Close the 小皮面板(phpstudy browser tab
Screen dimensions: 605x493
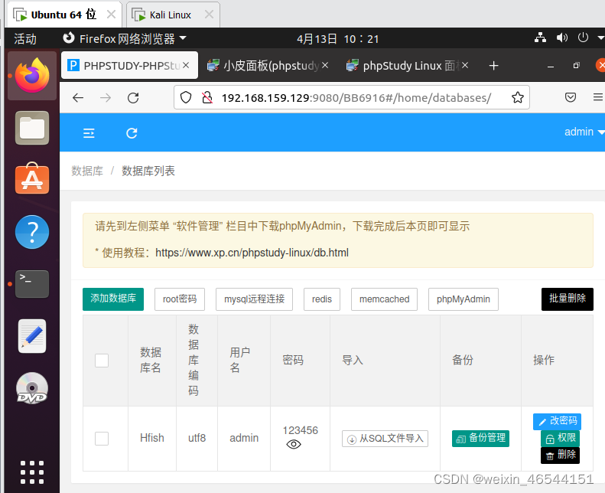click(x=325, y=65)
